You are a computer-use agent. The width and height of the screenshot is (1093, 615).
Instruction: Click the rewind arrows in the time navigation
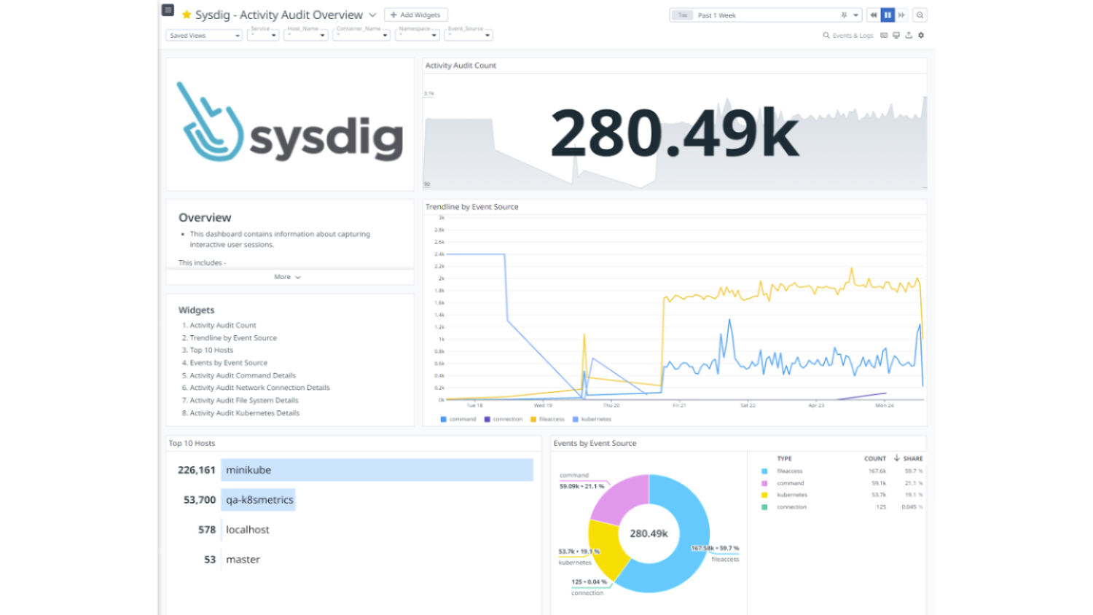[x=873, y=15]
